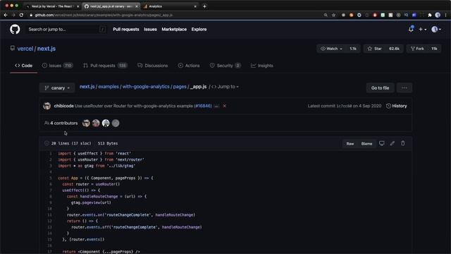The image size is (451, 254).
Task: Click pages breadcrumb link
Action: 180,87
